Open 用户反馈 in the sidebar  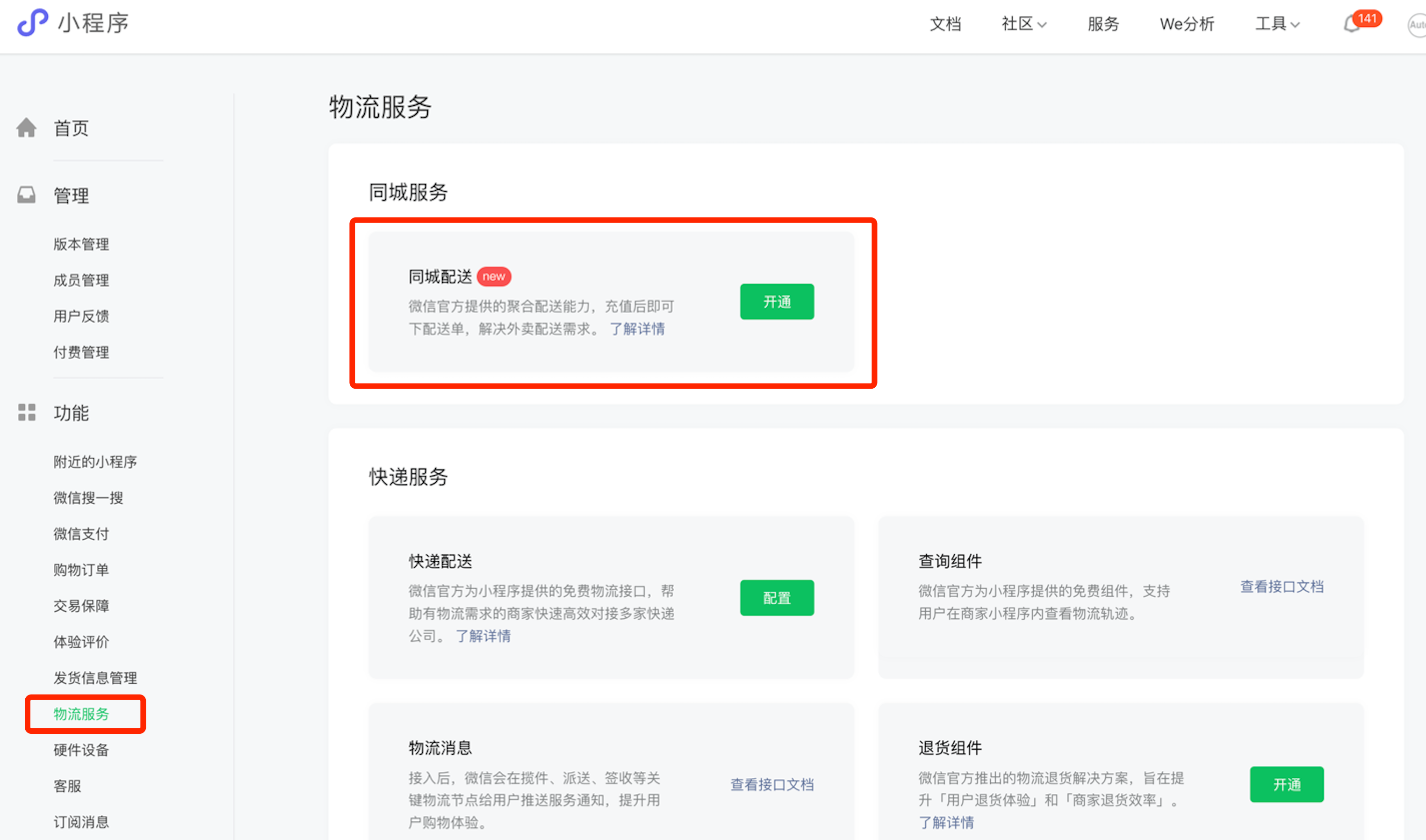[81, 316]
